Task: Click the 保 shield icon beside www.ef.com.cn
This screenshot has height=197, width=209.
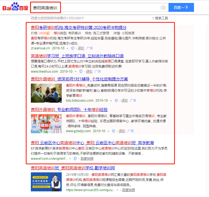Action: pos(75,159)
